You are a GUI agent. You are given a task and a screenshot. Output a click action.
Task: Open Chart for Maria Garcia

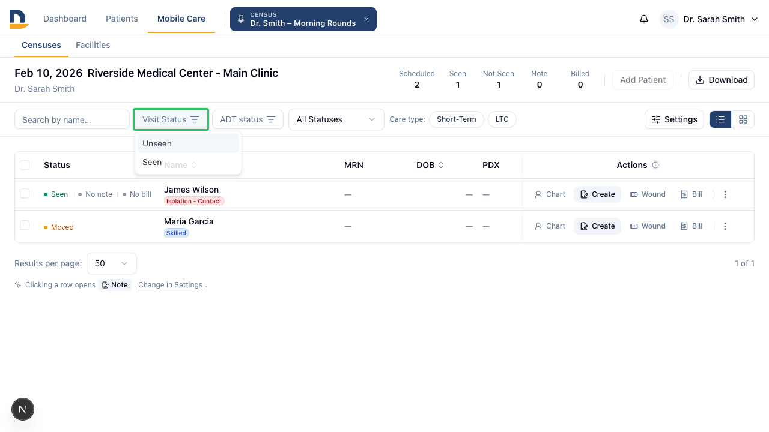click(x=550, y=226)
